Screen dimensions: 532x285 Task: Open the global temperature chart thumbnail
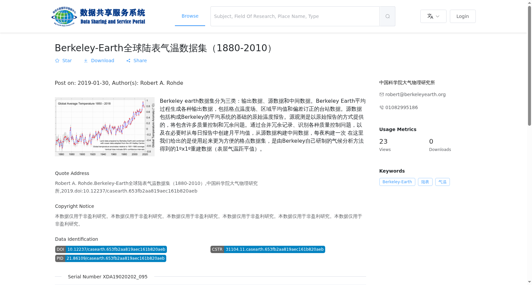click(105, 127)
